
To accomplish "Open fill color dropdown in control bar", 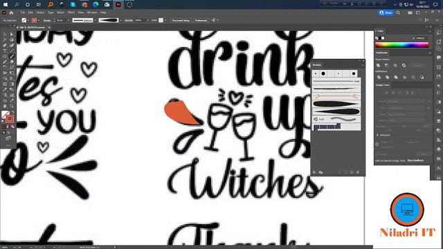I will [x=28, y=20].
